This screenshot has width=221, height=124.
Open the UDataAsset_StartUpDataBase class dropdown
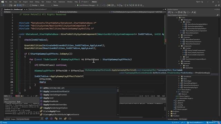click(x=84, y=12)
